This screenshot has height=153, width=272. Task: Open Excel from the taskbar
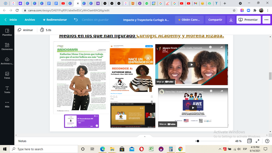point(151,149)
